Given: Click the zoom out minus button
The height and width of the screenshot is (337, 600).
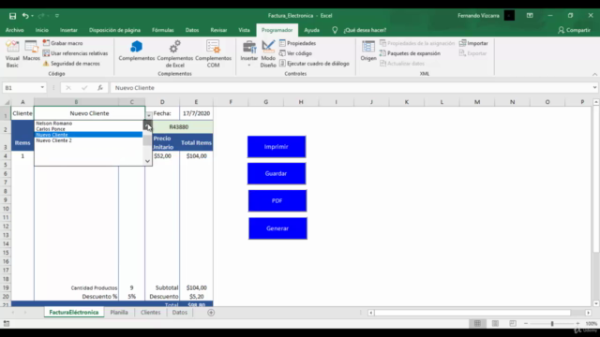Looking at the screenshot, I should coord(526,324).
